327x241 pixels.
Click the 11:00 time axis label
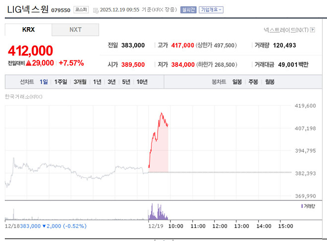(198, 226)
